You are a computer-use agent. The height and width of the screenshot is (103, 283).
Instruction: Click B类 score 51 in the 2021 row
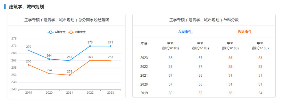[260, 76]
